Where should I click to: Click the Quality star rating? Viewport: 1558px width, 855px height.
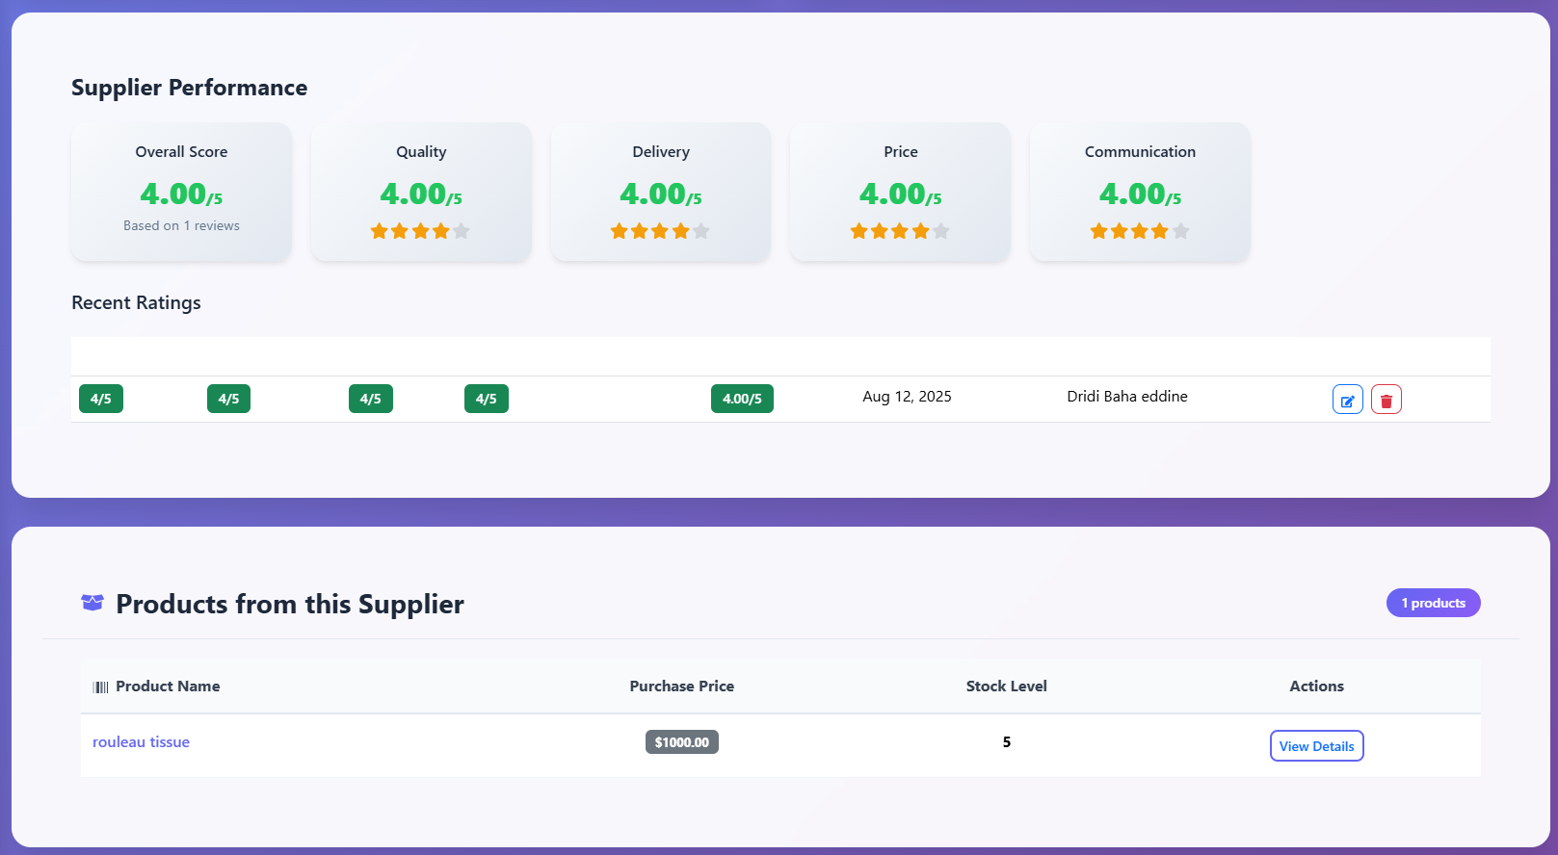pos(420,231)
